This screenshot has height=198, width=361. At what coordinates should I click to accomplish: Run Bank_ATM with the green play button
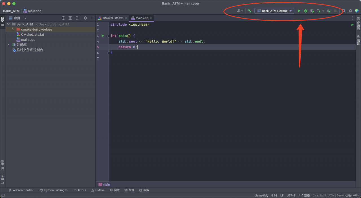(x=299, y=11)
